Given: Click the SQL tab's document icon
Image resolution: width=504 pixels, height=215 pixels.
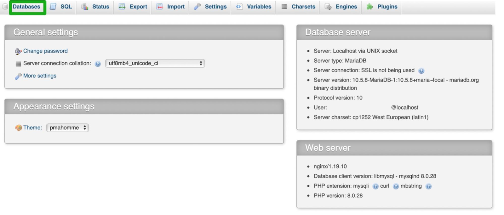Looking at the screenshot, I should 53,7.
